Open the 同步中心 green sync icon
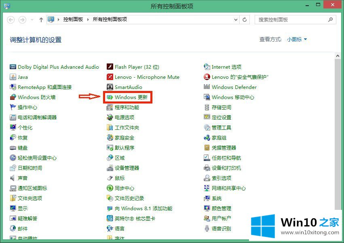The image size is (344, 243). [110, 188]
